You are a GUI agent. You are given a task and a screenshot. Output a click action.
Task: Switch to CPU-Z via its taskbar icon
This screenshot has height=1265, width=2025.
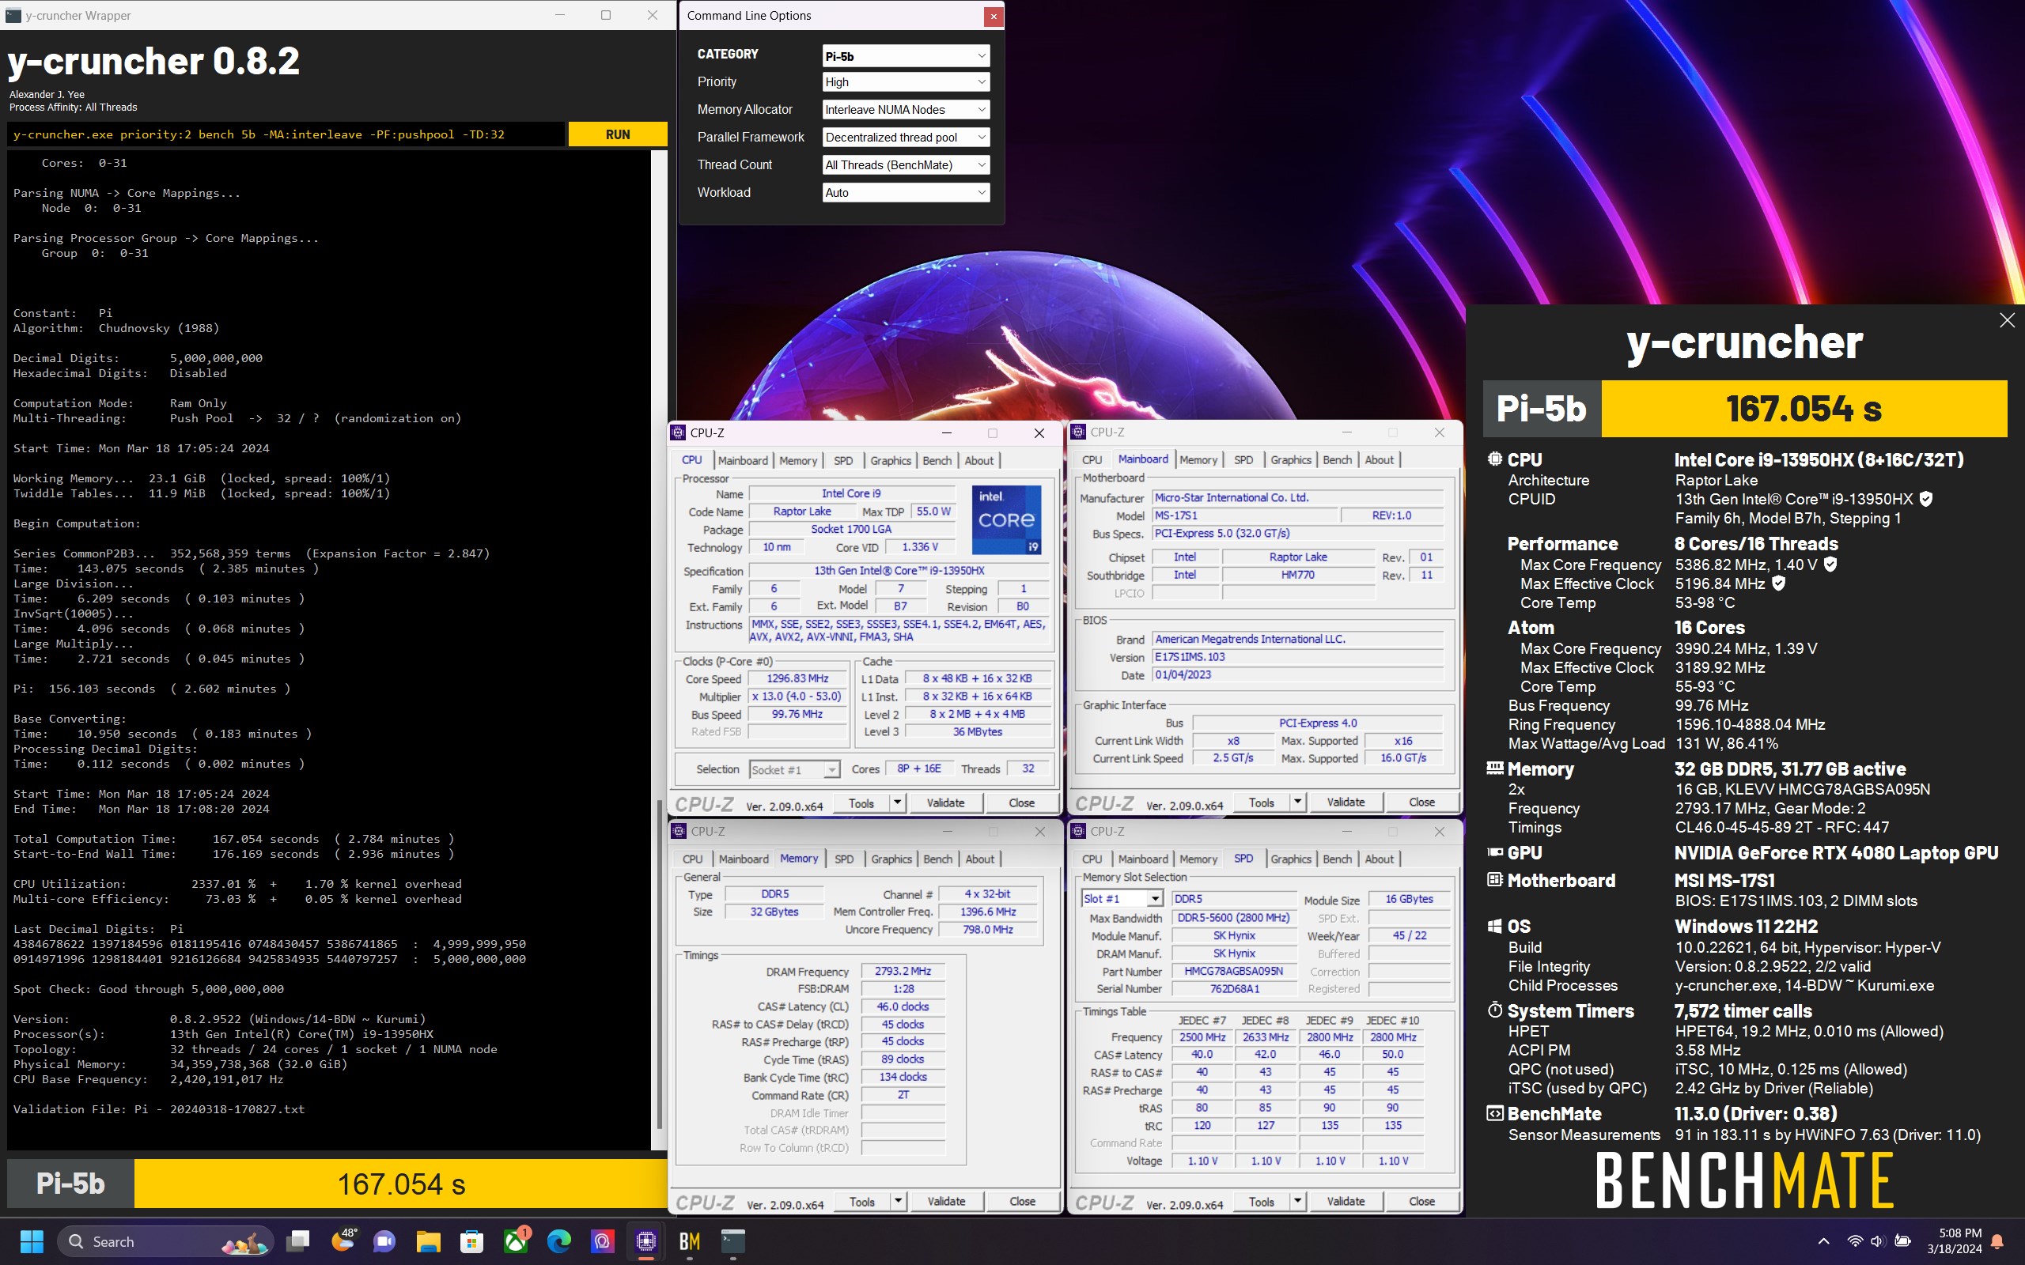(646, 1241)
